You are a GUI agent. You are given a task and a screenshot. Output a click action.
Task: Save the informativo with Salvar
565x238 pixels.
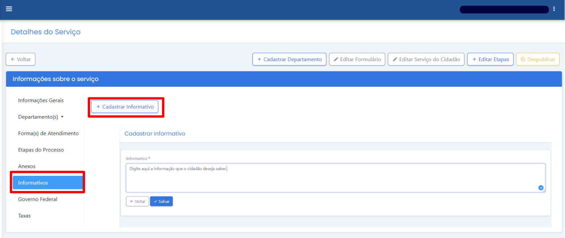pyautogui.click(x=161, y=201)
